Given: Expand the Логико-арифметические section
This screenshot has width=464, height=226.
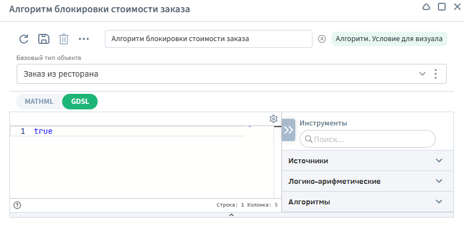Looking at the screenshot, I should (x=366, y=182).
